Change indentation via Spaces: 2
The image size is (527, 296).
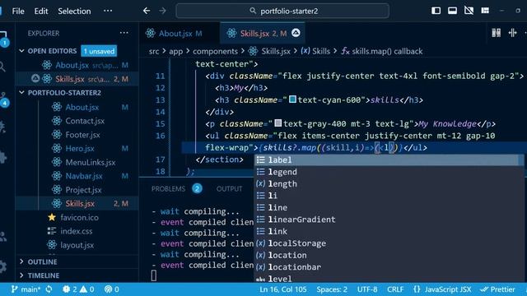pyautogui.click(x=332, y=289)
